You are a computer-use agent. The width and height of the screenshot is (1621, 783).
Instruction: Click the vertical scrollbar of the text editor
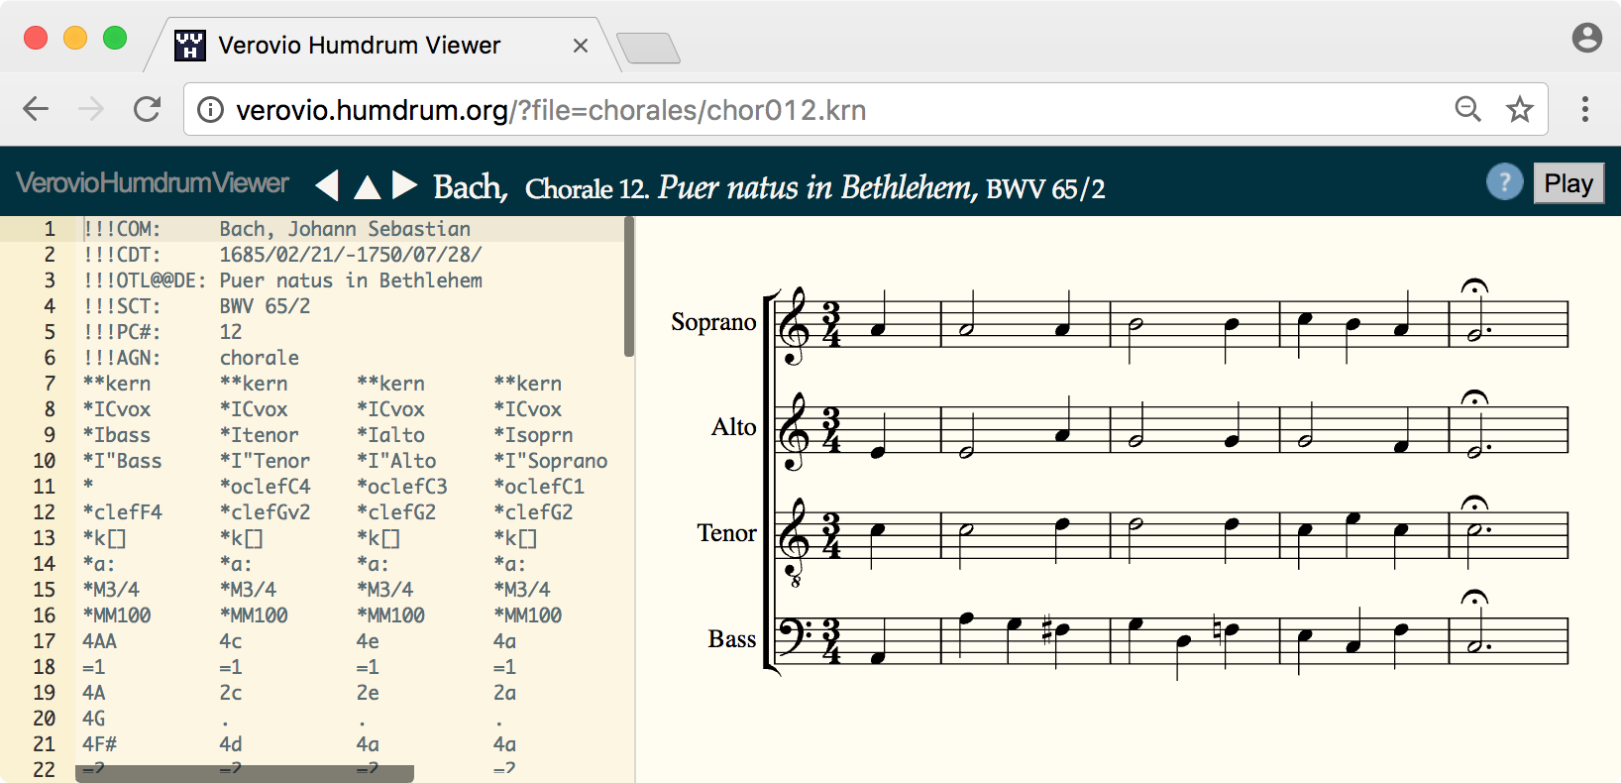[629, 287]
